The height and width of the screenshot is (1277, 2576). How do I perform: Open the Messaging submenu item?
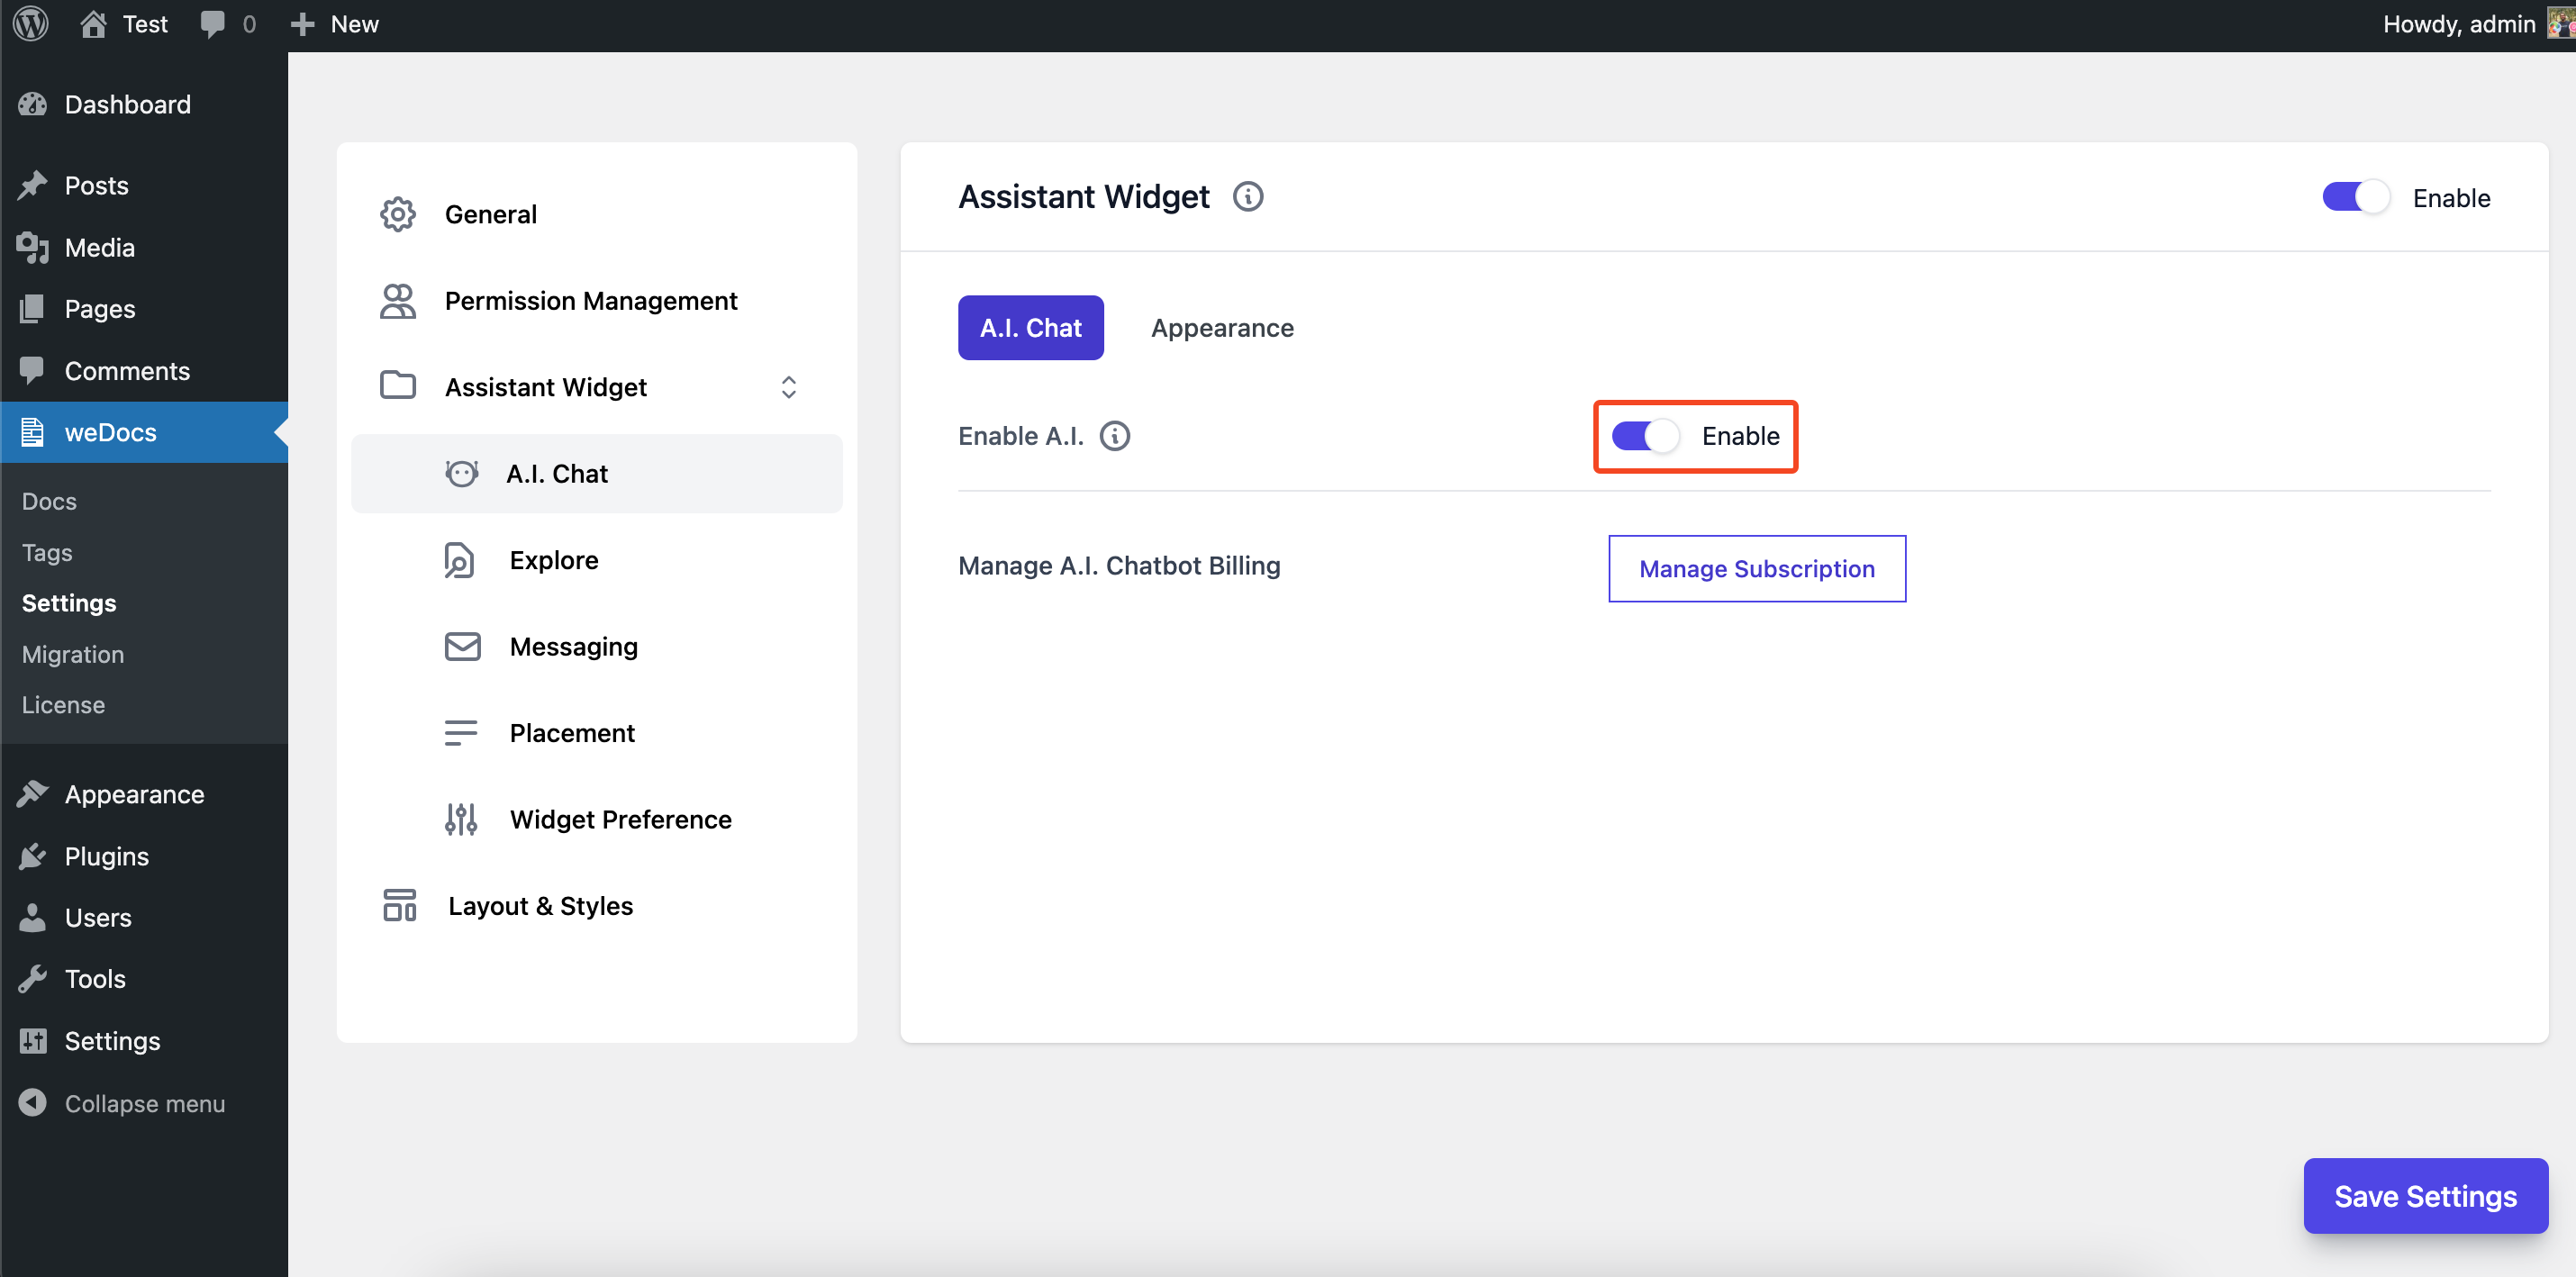[x=597, y=646]
